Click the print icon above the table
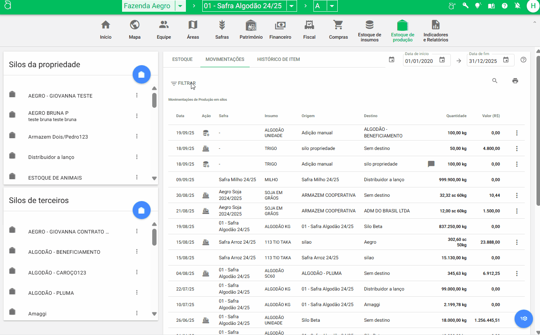540x335 pixels. click(515, 81)
